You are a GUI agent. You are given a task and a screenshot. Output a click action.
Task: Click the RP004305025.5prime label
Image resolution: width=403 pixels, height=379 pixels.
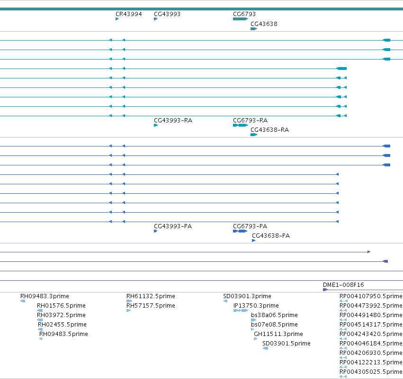tap(371, 372)
